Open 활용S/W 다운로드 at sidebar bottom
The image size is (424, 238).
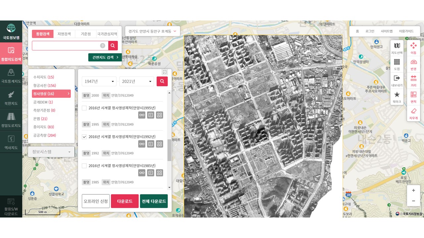click(11, 207)
